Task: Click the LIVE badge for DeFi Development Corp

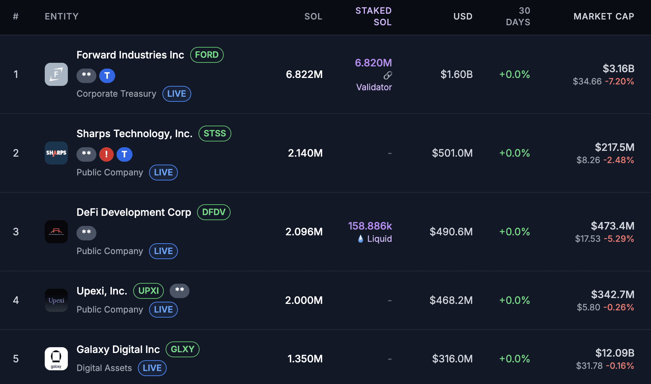Action: pyautogui.click(x=163, y=251)
